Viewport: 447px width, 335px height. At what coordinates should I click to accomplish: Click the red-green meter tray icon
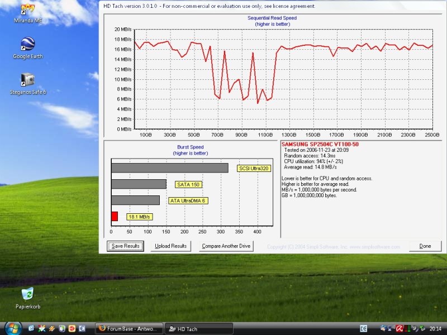click(407, 329)
